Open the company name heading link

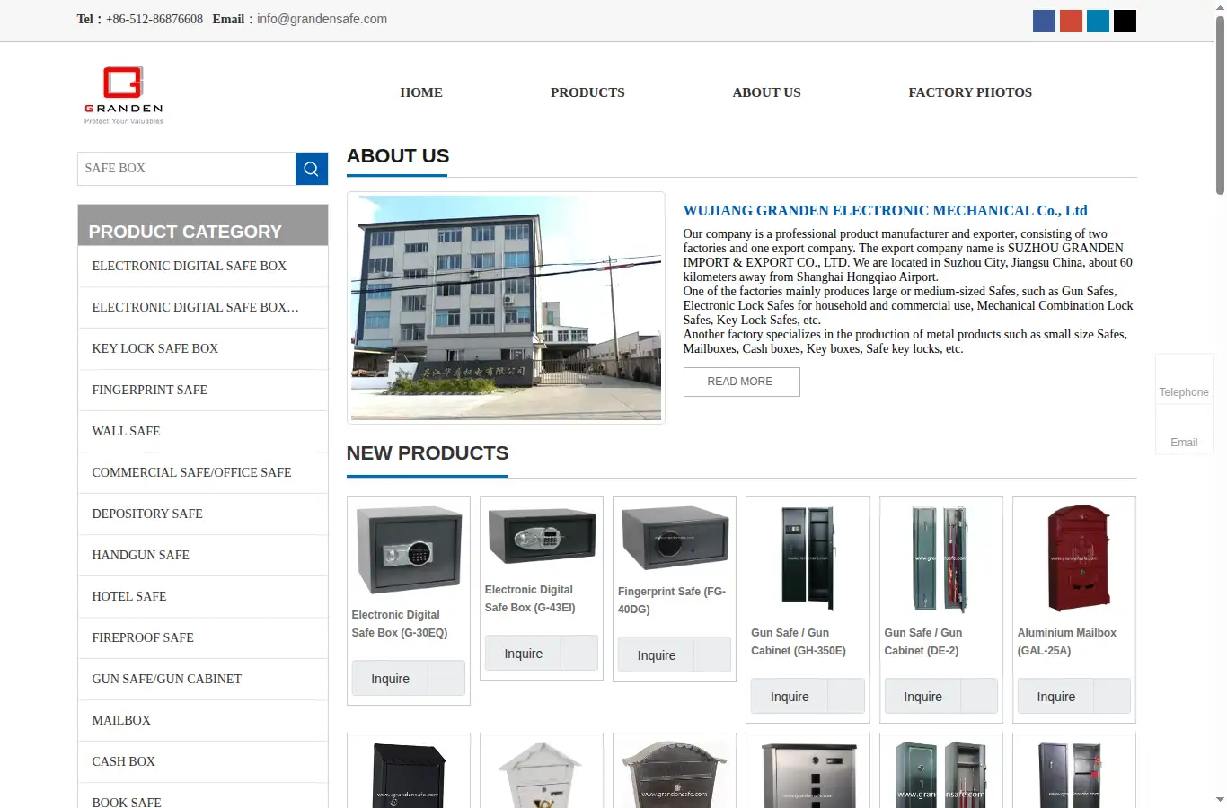pyautogui.click(x=885, y=211)
